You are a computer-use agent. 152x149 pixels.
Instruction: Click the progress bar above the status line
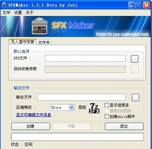click(77, 137)
